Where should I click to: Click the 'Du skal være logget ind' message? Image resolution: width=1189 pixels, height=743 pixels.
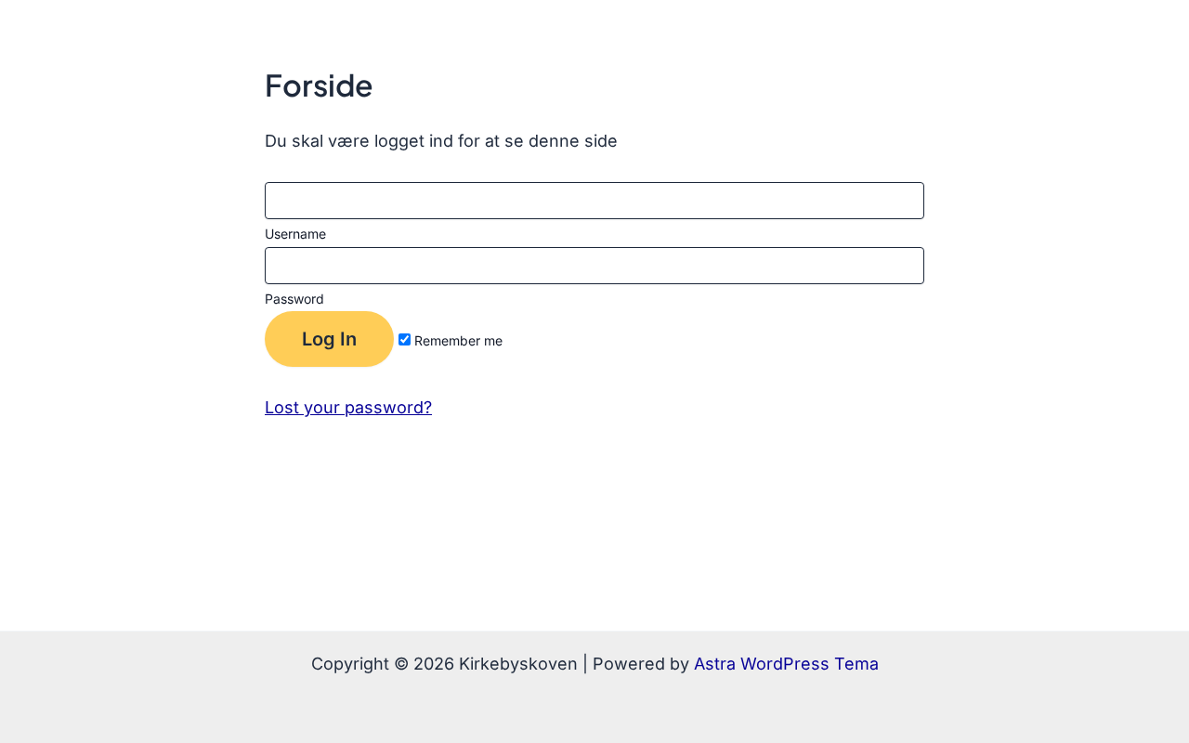pyautogui.click(x=441, y=141)
